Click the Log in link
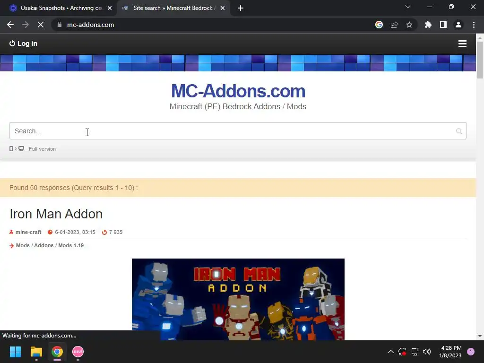 click(x=24, y=43)
